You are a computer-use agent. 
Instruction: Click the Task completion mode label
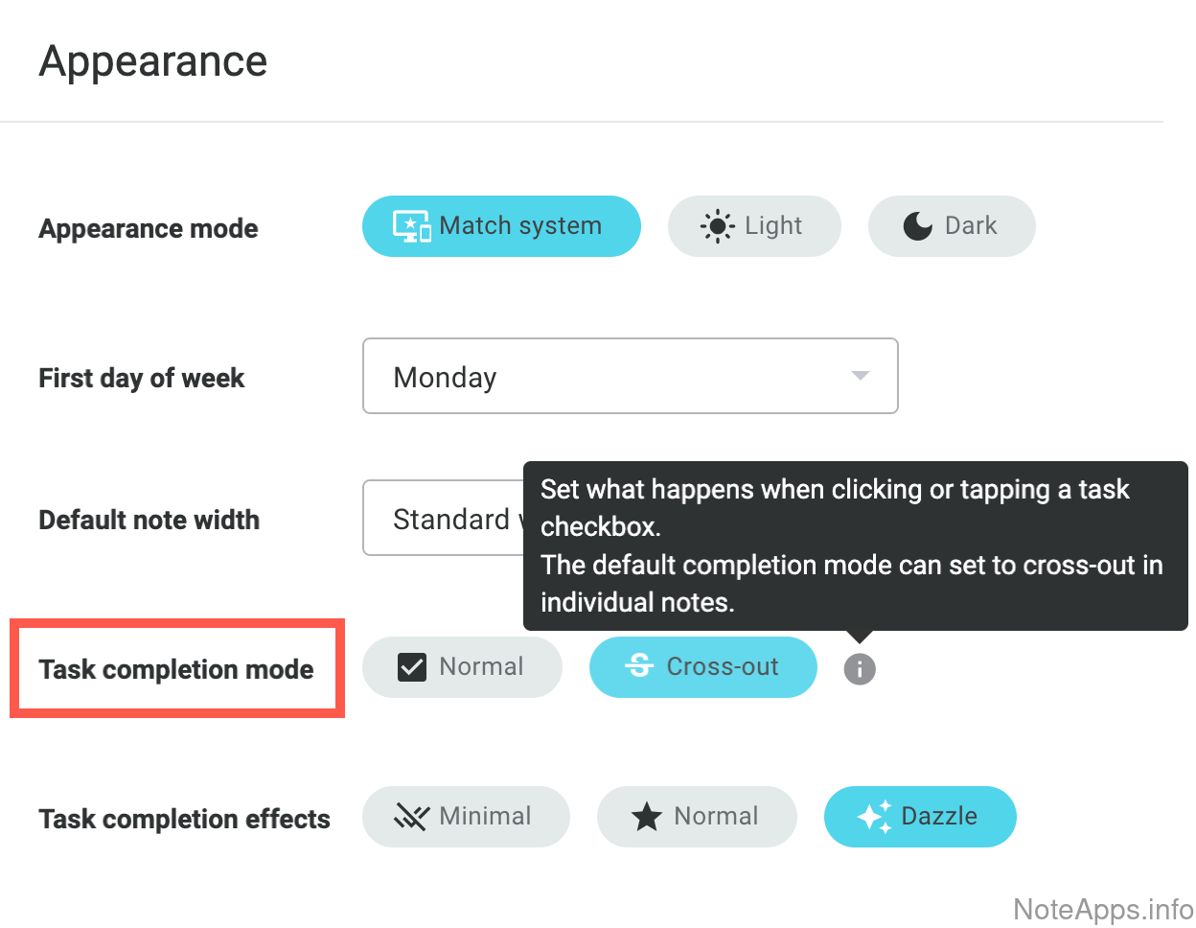pyautogui.click(x=176, y=669)
